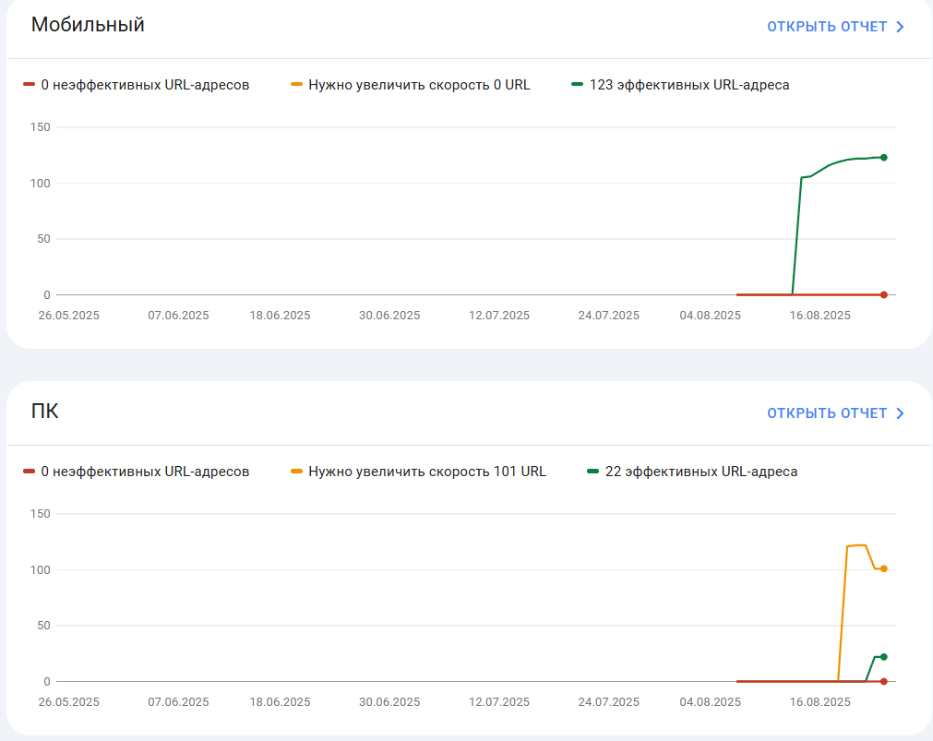Click the 150 y-axis label on Мобильный chart

click(41, 127)
